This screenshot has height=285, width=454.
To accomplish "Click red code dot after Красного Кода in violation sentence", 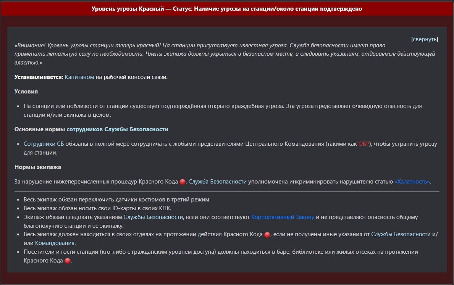I will [183, 182].
